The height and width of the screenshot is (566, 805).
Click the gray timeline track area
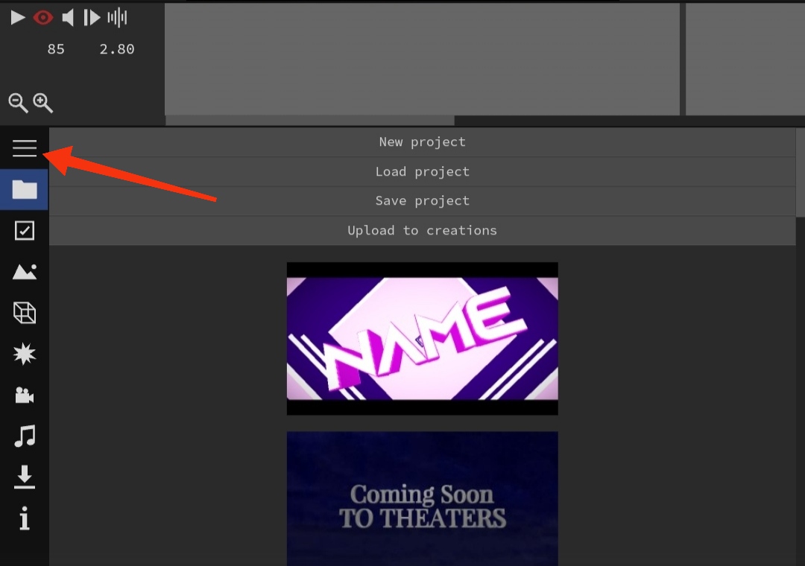(x=422, y=59)
